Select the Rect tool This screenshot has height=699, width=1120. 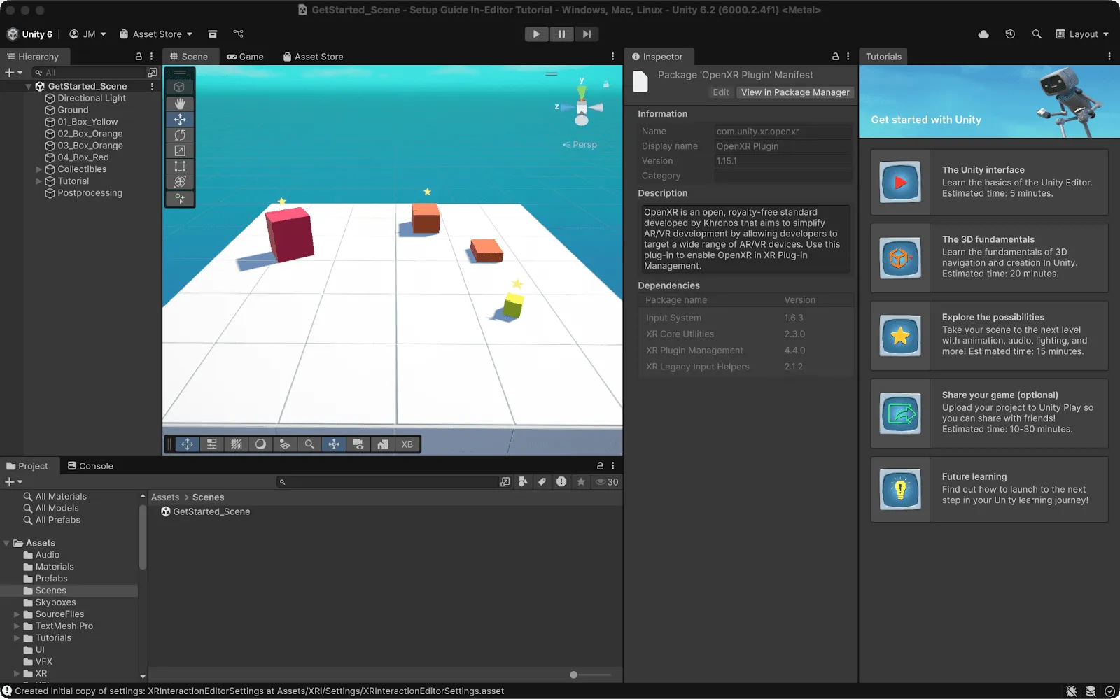(180, 167)
